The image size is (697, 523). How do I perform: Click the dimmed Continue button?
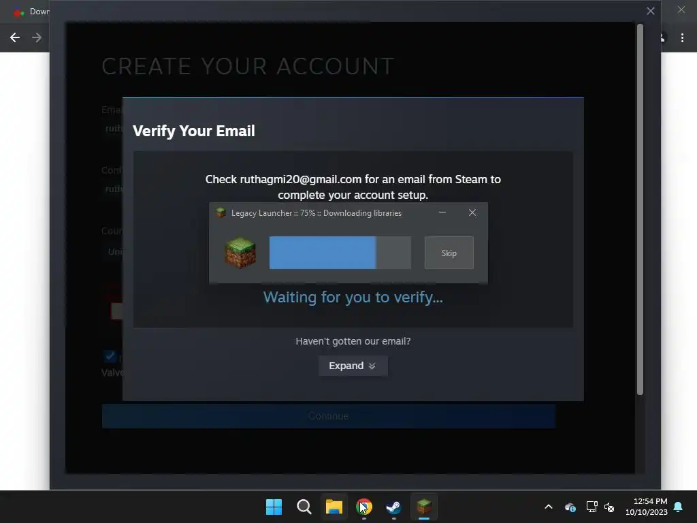(x=329, y=416)
